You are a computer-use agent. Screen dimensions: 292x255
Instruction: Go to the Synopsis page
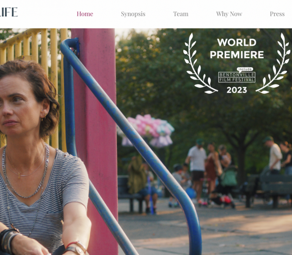[133, 14]
